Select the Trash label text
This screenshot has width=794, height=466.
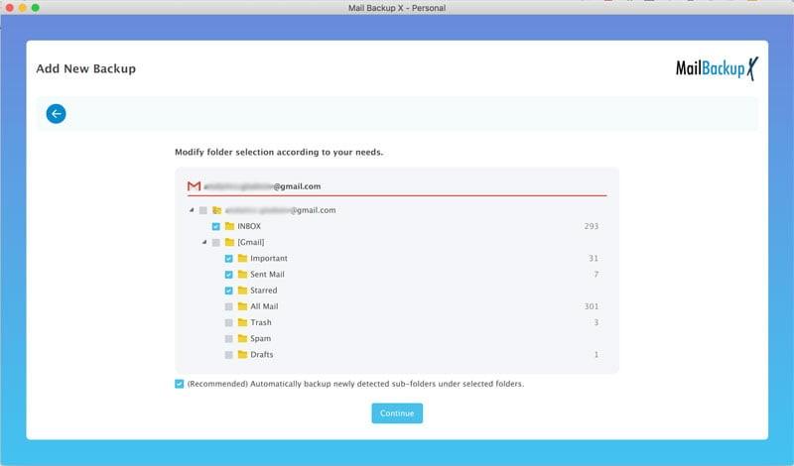pos(261,322)
